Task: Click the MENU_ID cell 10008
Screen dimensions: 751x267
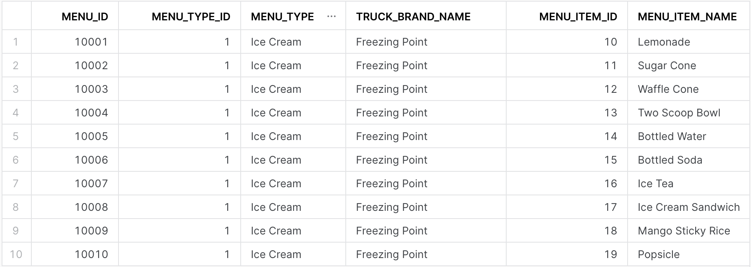Action: (x=91, y=207)
